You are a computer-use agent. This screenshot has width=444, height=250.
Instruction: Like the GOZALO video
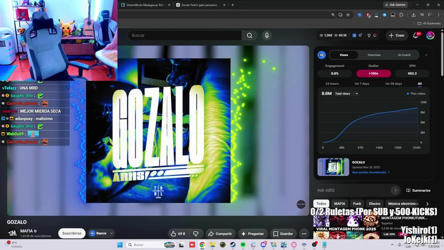(178, 234)
